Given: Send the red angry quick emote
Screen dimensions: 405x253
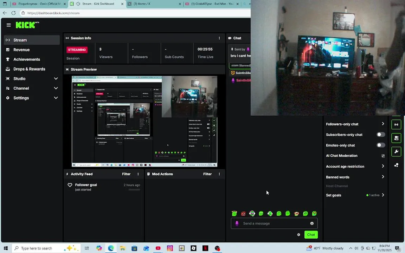Looking at the screenshot, I should click(243, 214).
